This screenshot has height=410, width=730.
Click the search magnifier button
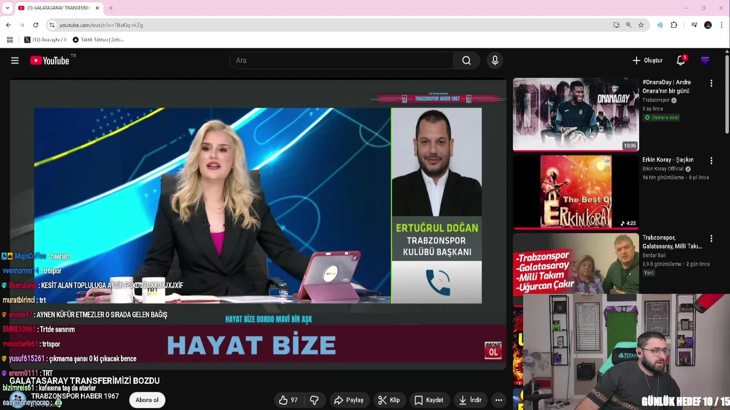(467, 60)
